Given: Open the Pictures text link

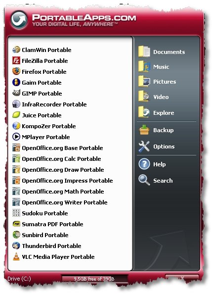Looking at the screenshot, I should point(165,82).
